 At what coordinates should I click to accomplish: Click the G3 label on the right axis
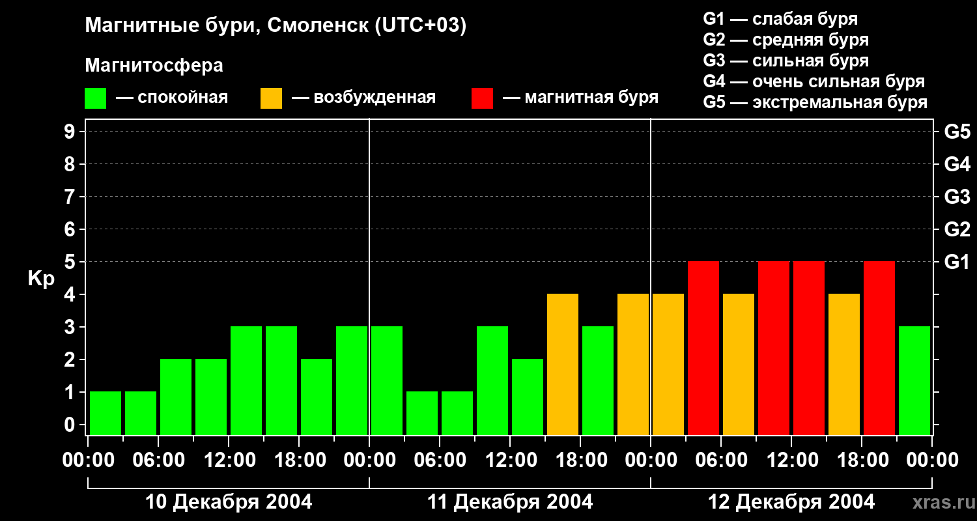[x=957, y=197]
